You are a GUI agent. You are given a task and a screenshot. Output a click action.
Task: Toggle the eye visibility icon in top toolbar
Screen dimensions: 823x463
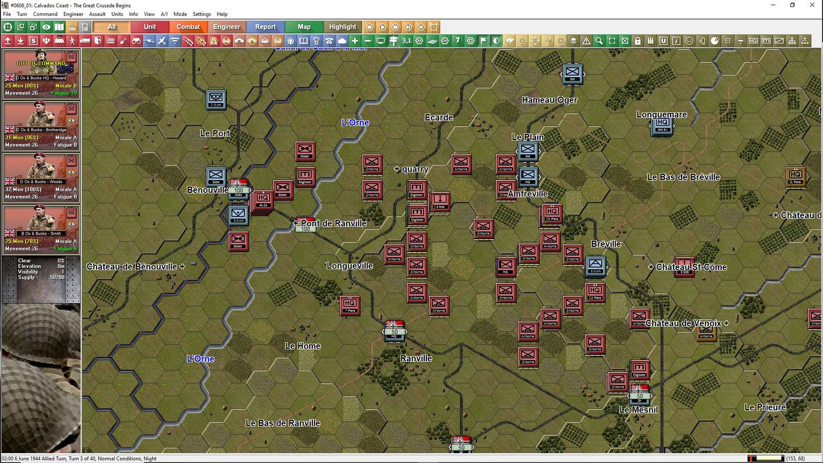(x=46, y=27)
